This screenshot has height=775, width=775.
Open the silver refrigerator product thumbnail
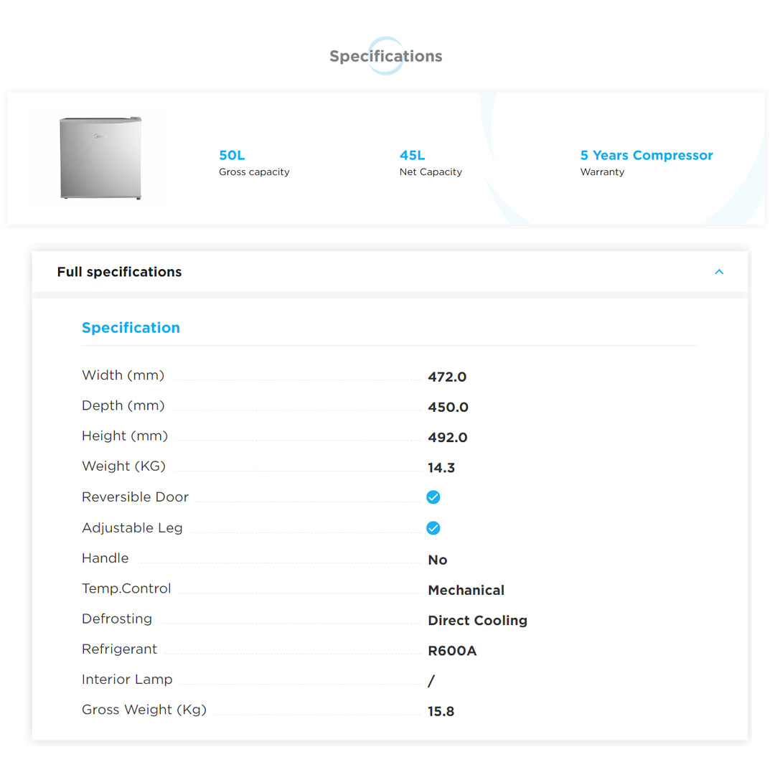click(100, 158)
